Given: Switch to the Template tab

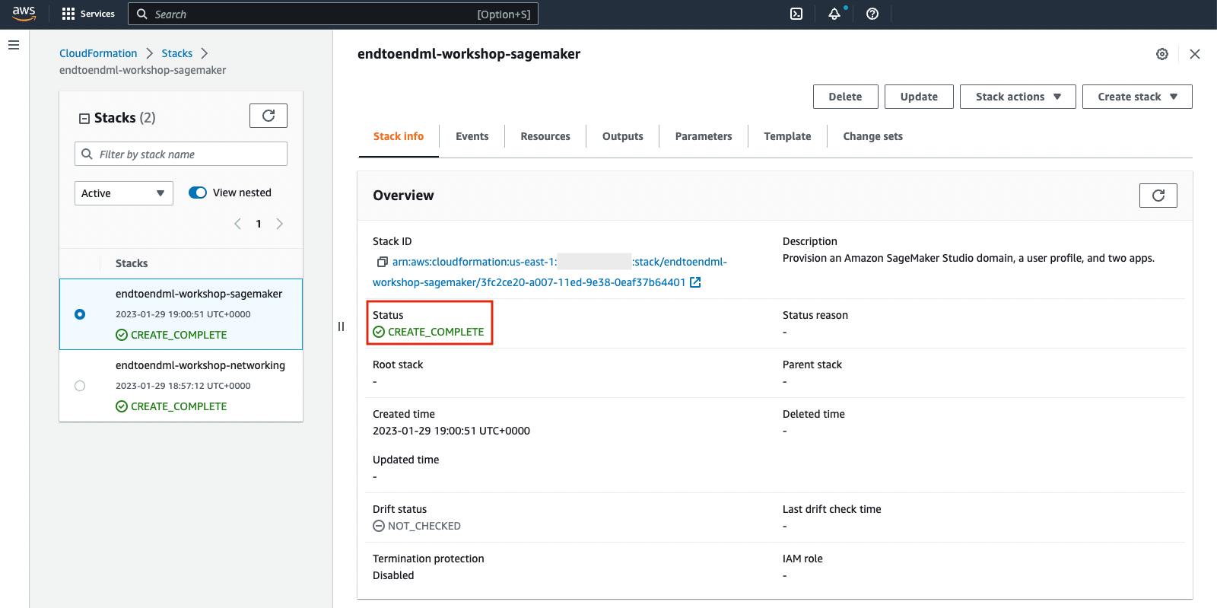Looking at the screenshot, I should pyautogui.click(x=788, y=136).
